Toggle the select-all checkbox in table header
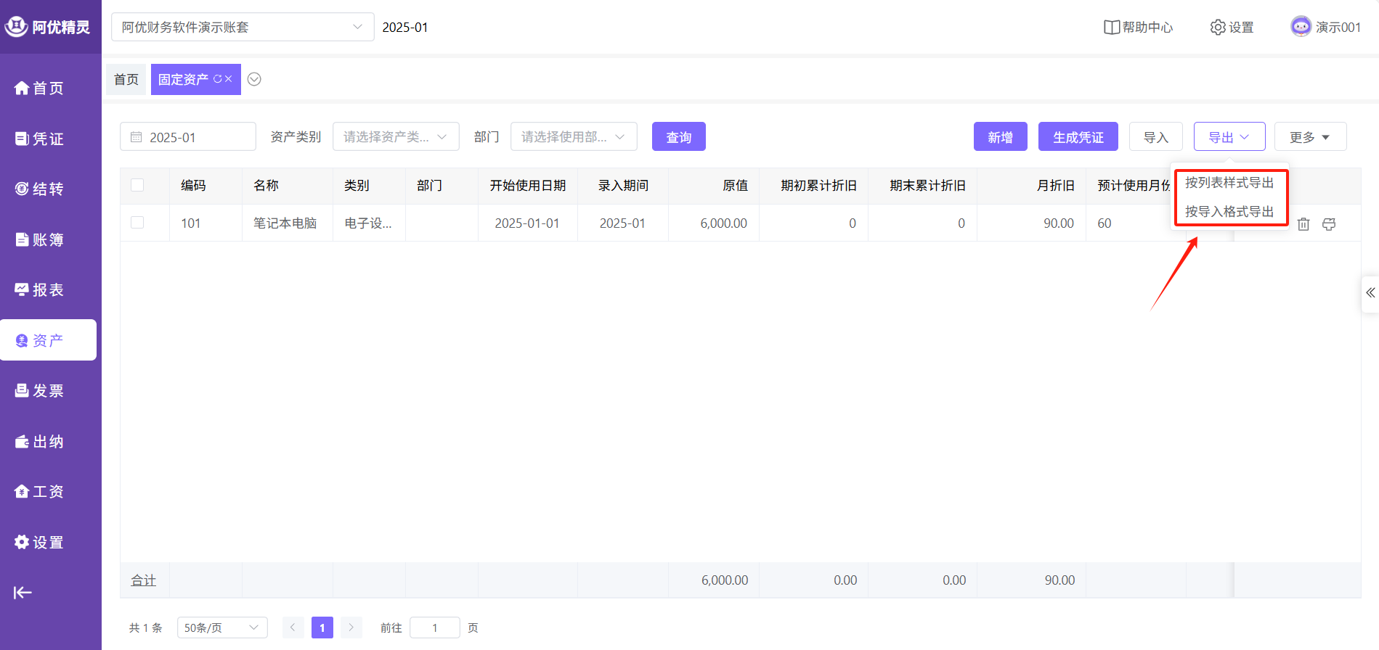Viewport: 1379px width, 650px height. pyautogui.click(x=137, y=185)
